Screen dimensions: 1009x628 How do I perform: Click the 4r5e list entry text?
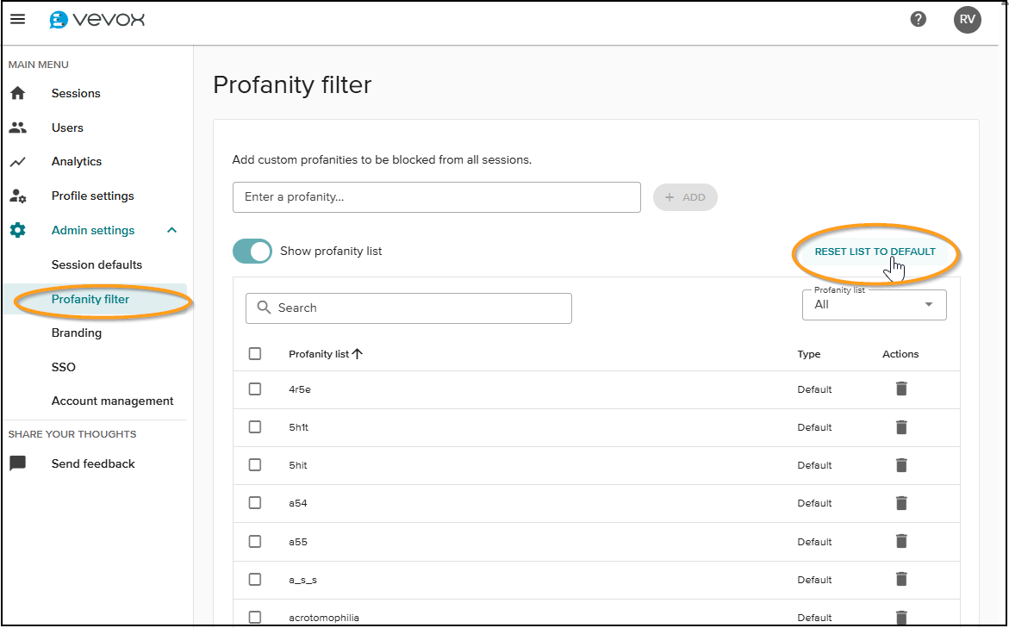(x=300, y=389)
